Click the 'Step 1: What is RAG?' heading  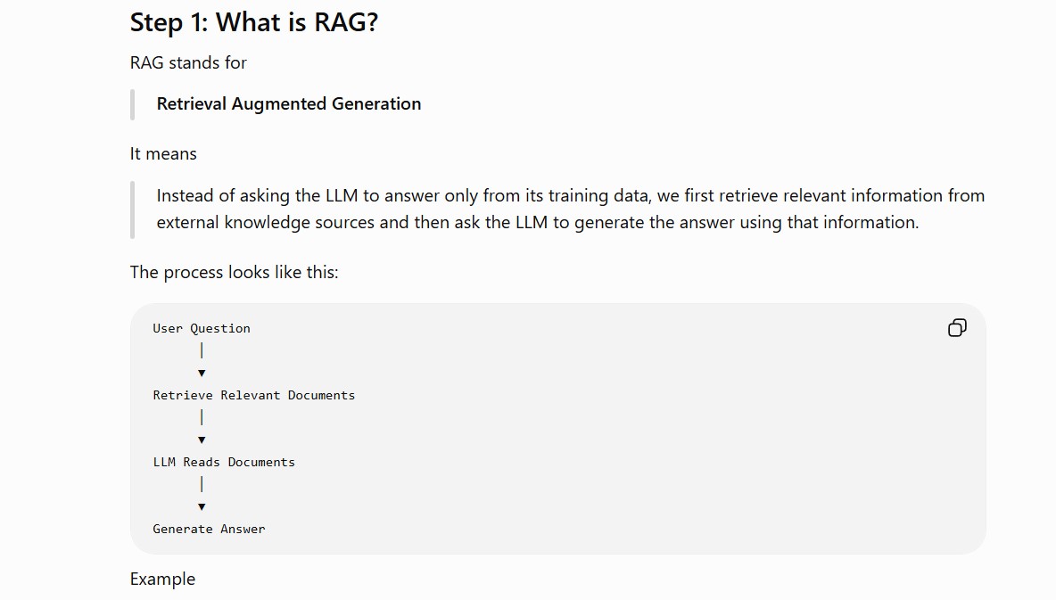[254, 22]
